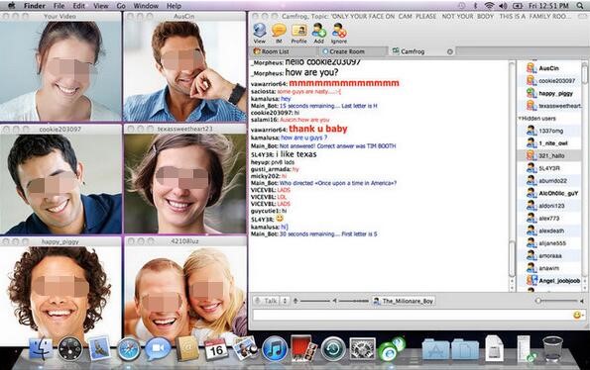Open Safari from the dock
This screenshot has width=590, height=370.
click(129, 350)
